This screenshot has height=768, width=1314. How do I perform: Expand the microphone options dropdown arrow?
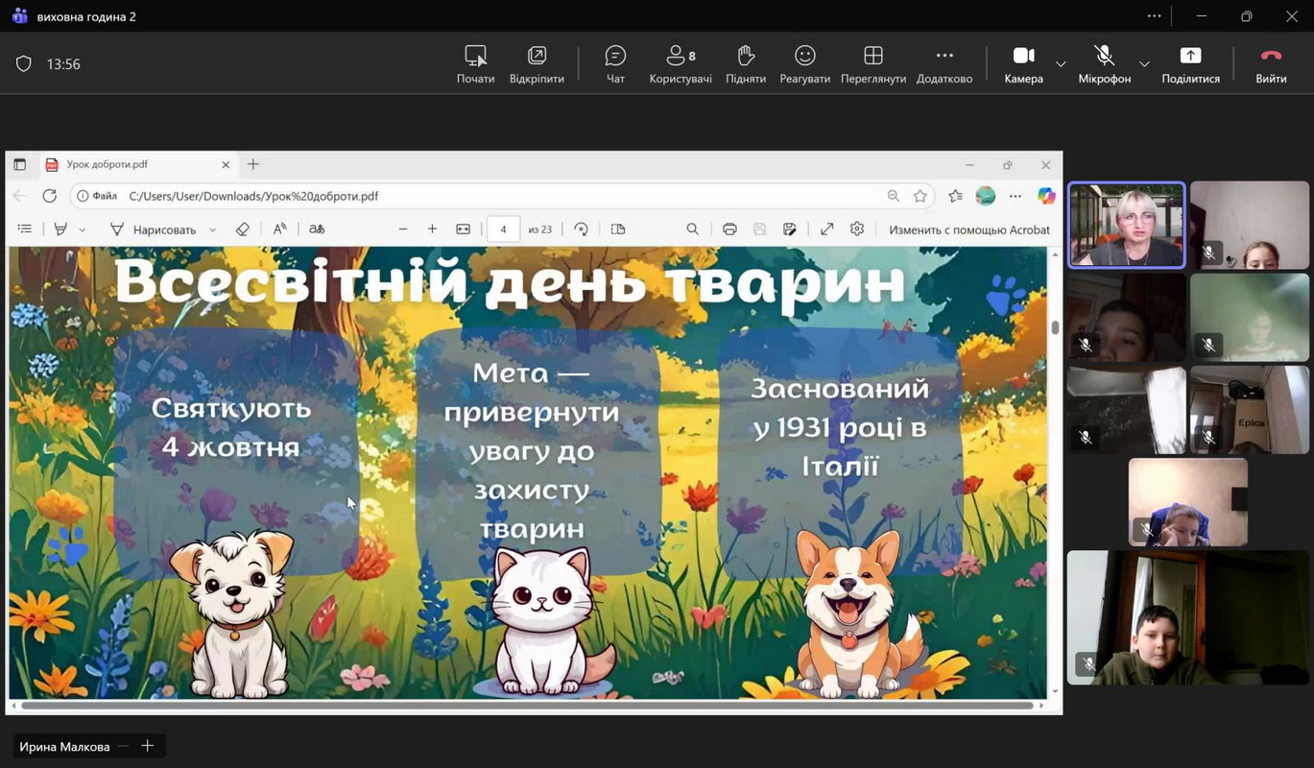pyautogui.click(x=1144, y=64)
